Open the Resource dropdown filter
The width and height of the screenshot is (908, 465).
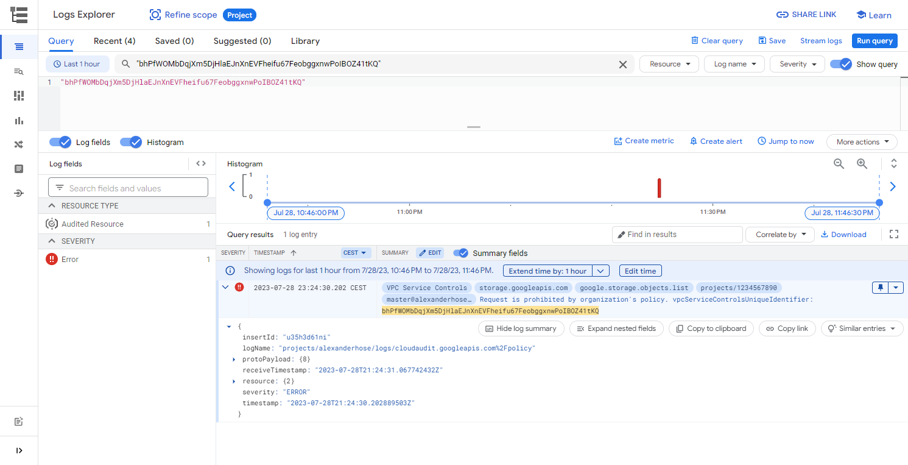pyautogui.click(x=669, y=64)
